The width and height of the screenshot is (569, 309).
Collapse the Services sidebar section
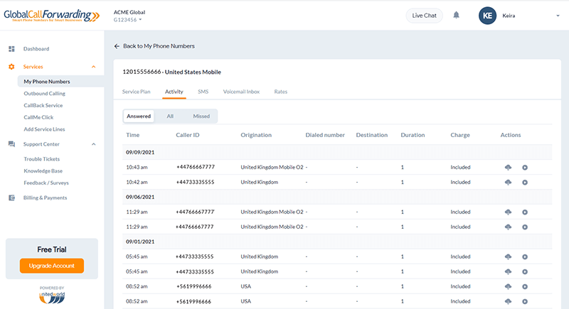coord(94,67)
